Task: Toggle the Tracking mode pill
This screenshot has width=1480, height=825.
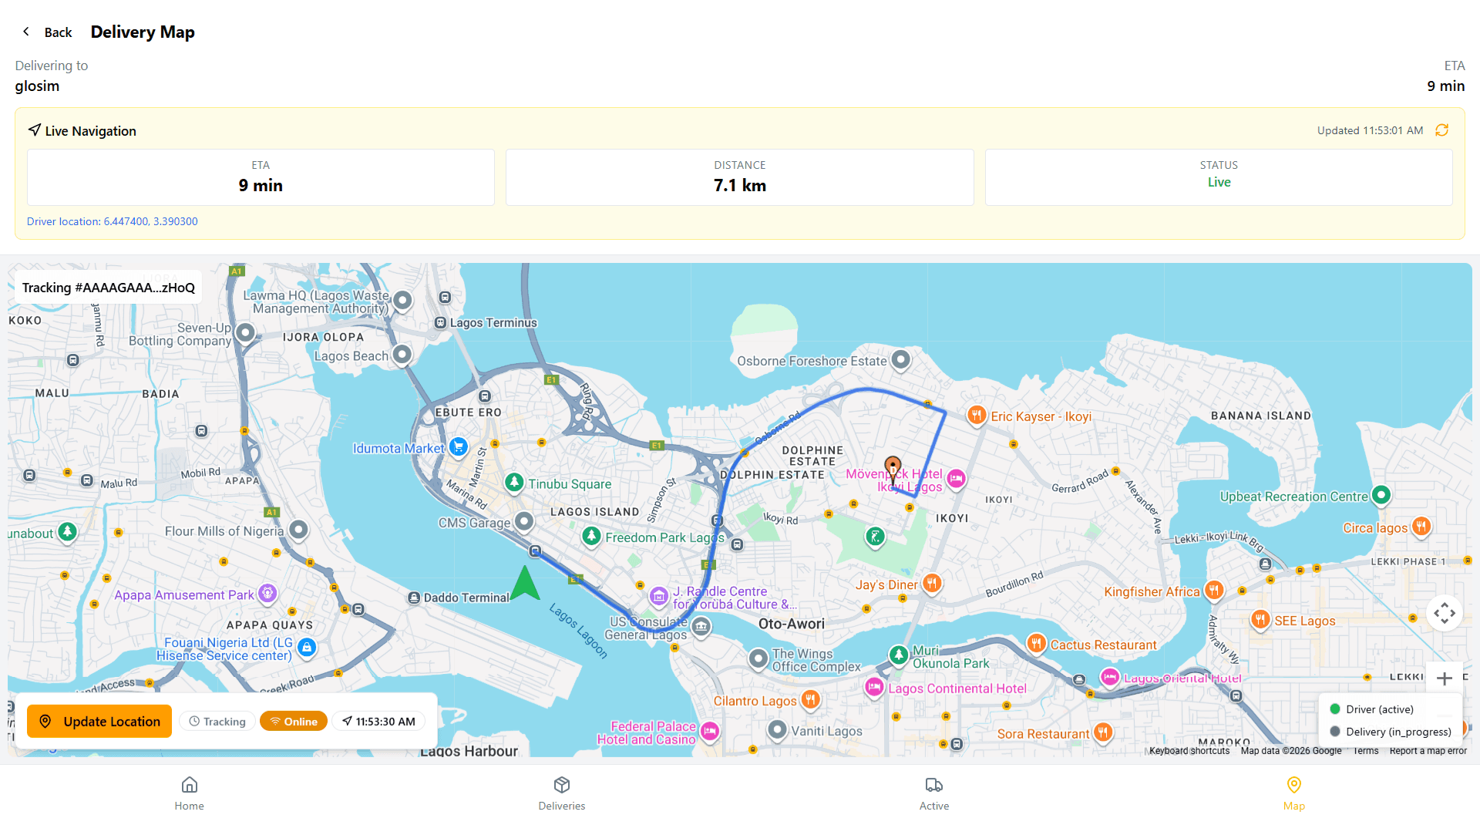Action: (x=217, y=721)
